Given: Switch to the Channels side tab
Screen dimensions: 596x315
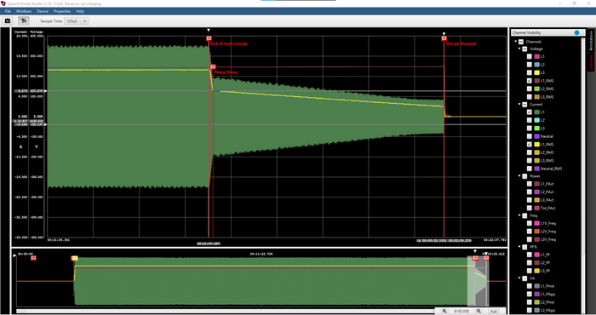Looking at the screenshot, I should tap(591, 62).
